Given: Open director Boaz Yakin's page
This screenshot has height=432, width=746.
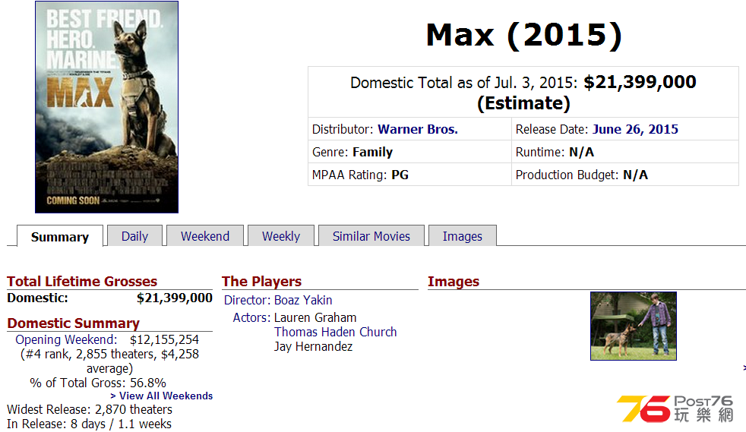Looking at the screenshot, I should [x=303, y=300].
